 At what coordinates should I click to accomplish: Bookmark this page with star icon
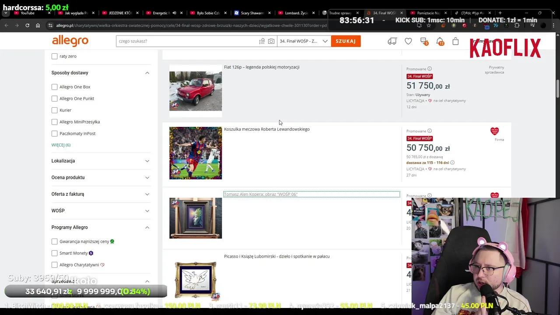pyautogui.click(x=428, y=25)
